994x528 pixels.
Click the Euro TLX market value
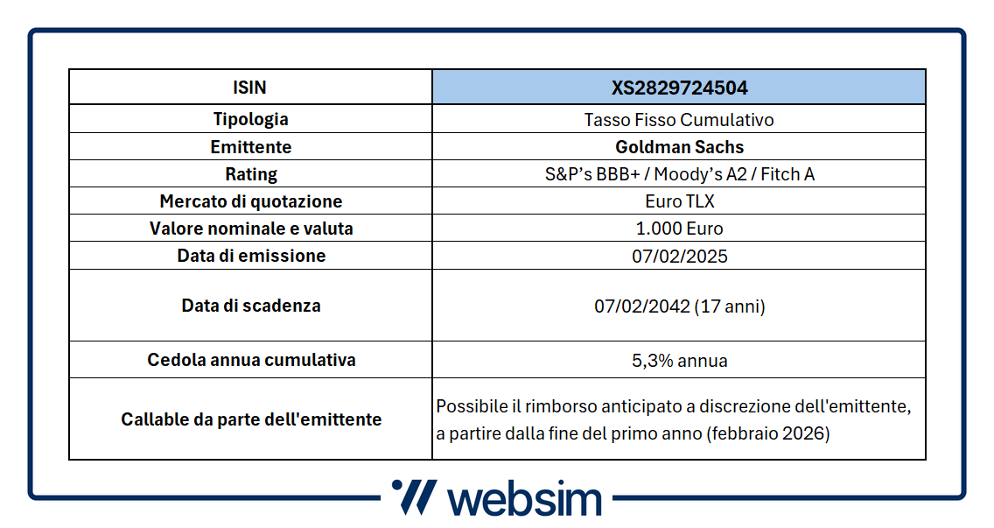679,201
